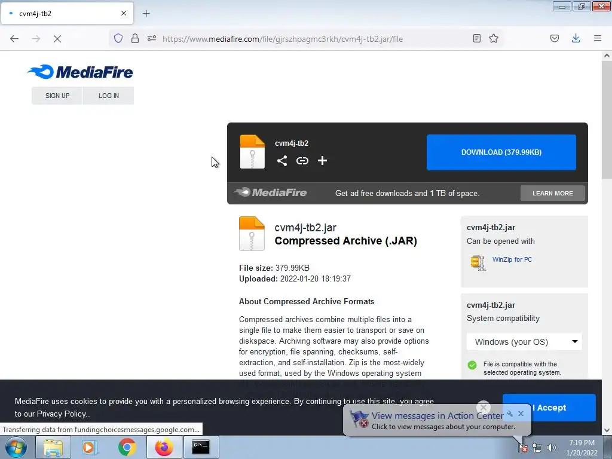This screenshot has height=459, width=612.
Task: Click DOWNLOAD (379.99KB) button
Action: [x=501, y=152]
